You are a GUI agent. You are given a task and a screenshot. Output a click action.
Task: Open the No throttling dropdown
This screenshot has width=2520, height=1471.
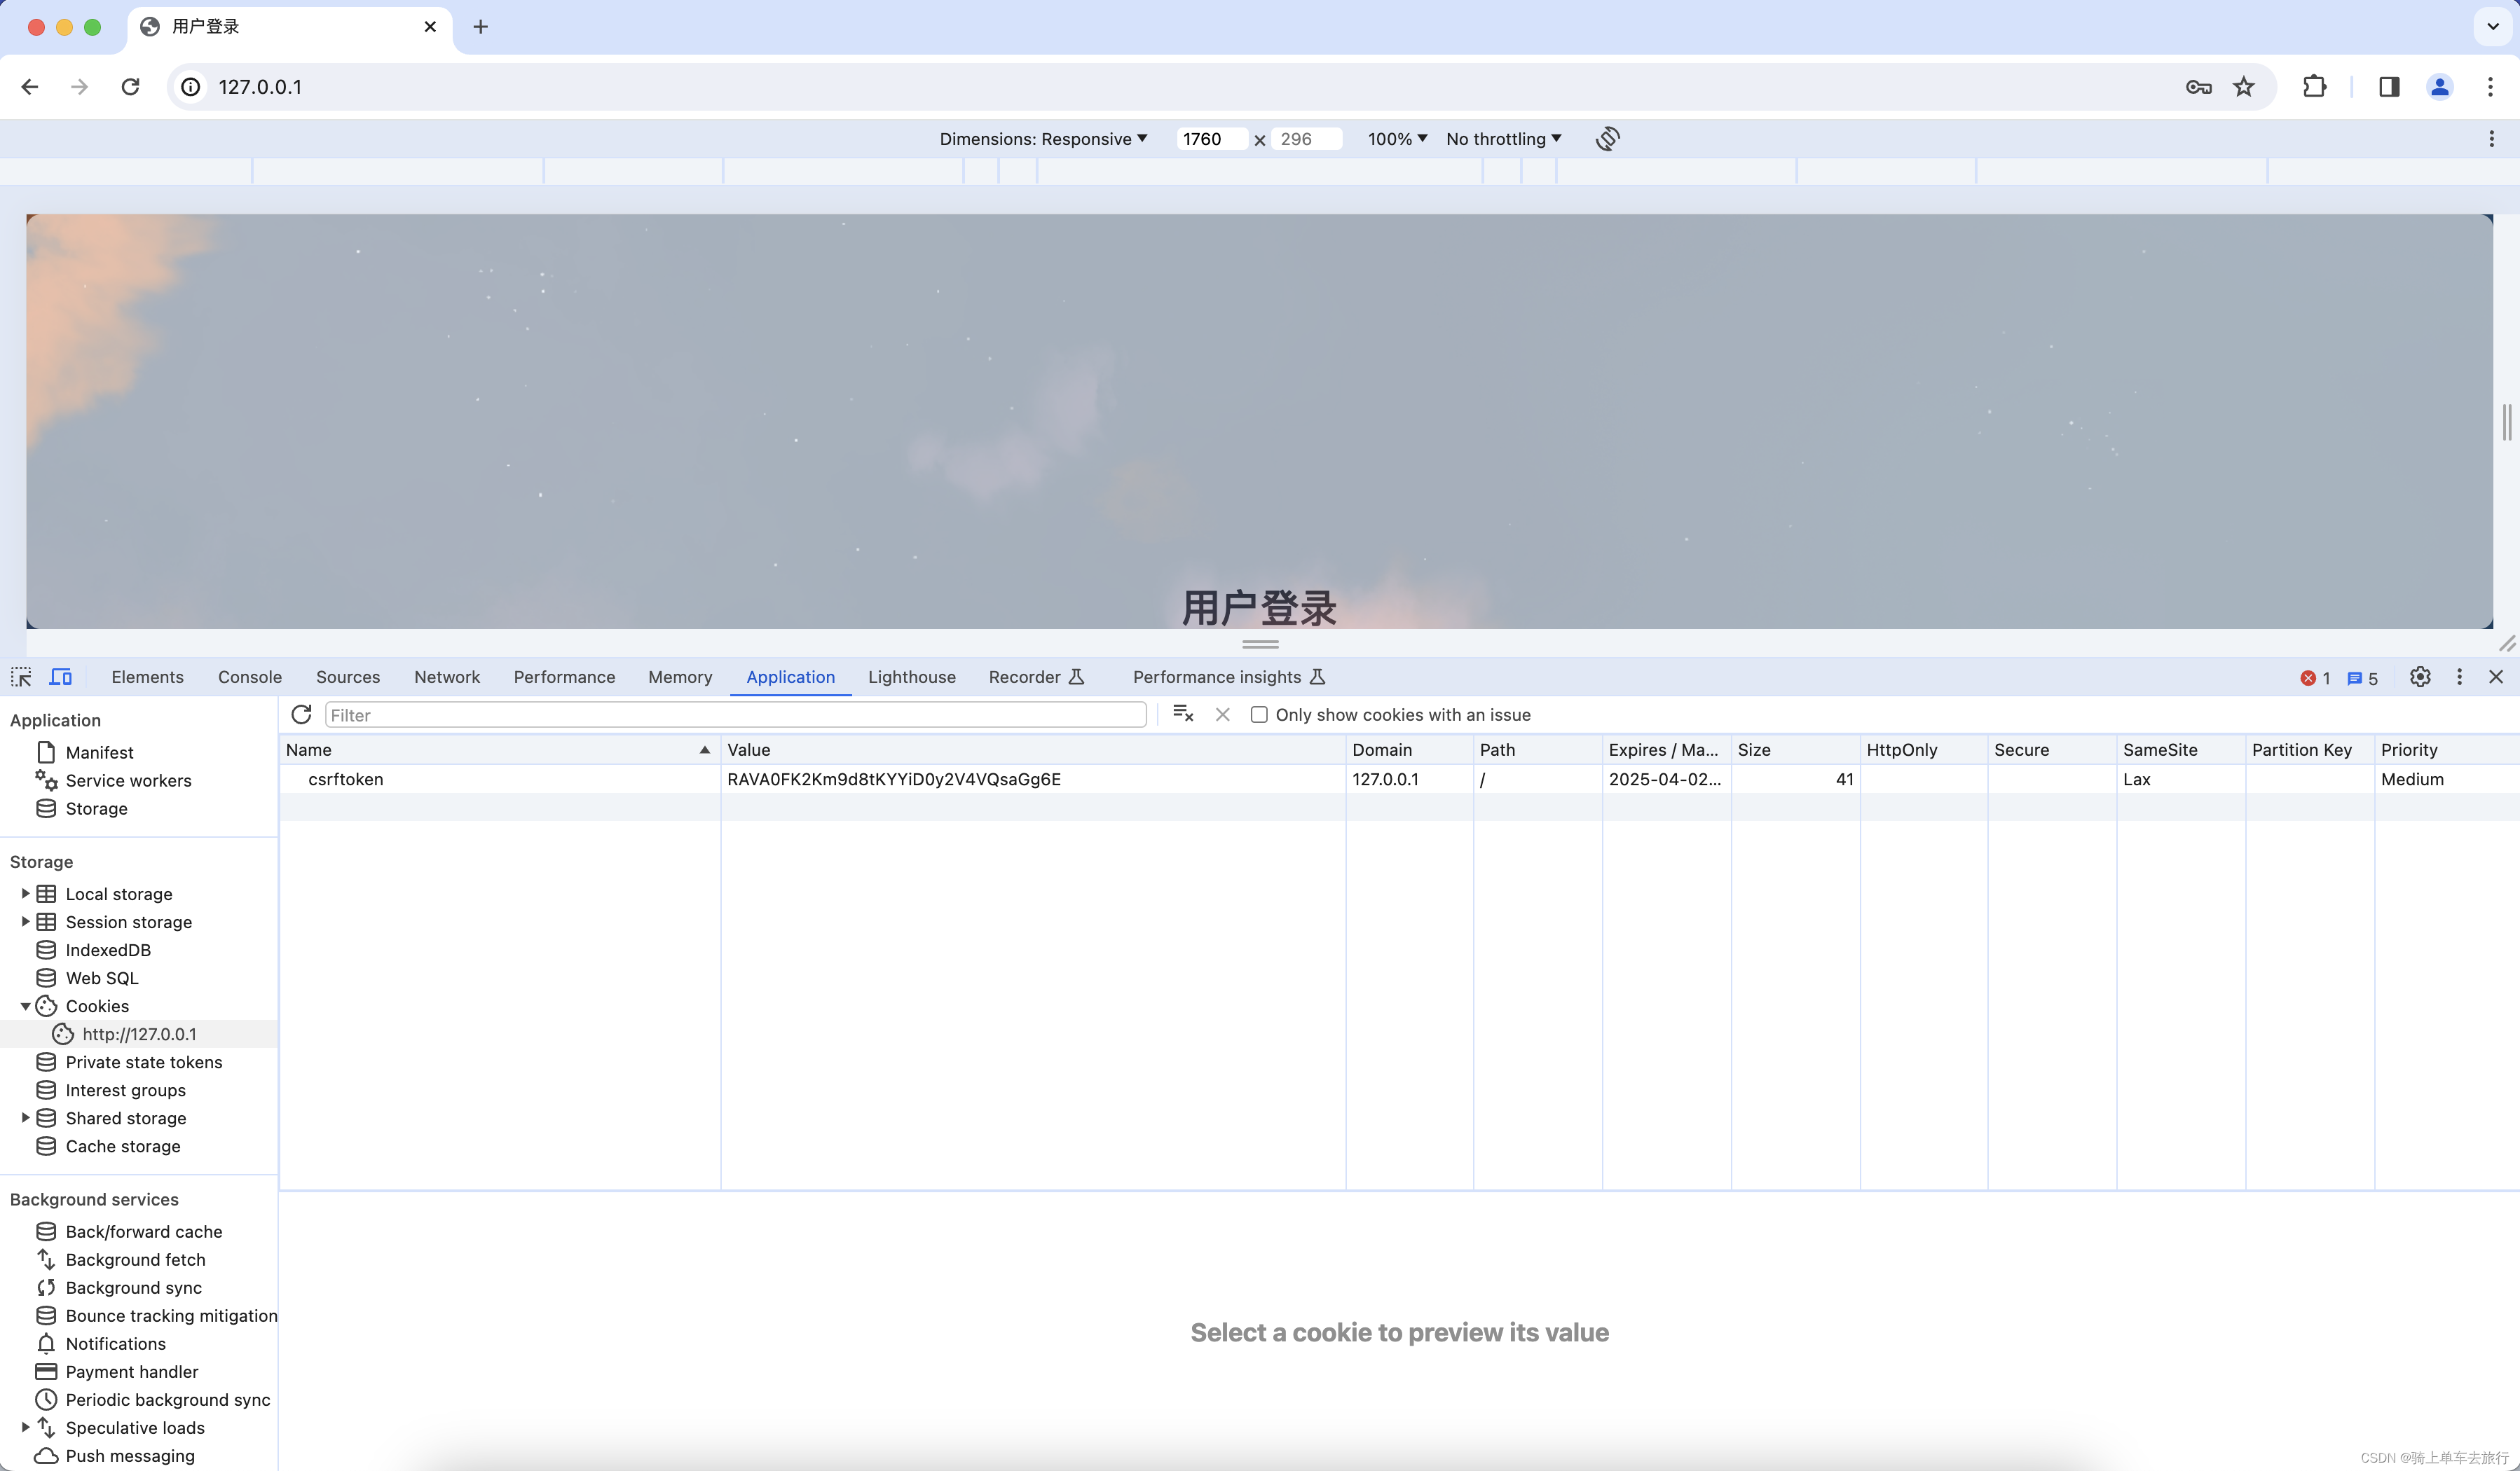click(1504, 138)
